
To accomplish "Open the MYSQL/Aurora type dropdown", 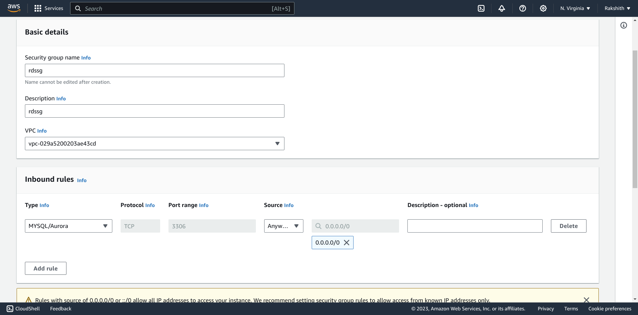I will coord(68,226).
